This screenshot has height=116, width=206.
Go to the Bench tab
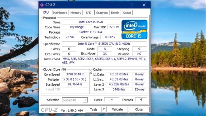[x=115, y=13]
